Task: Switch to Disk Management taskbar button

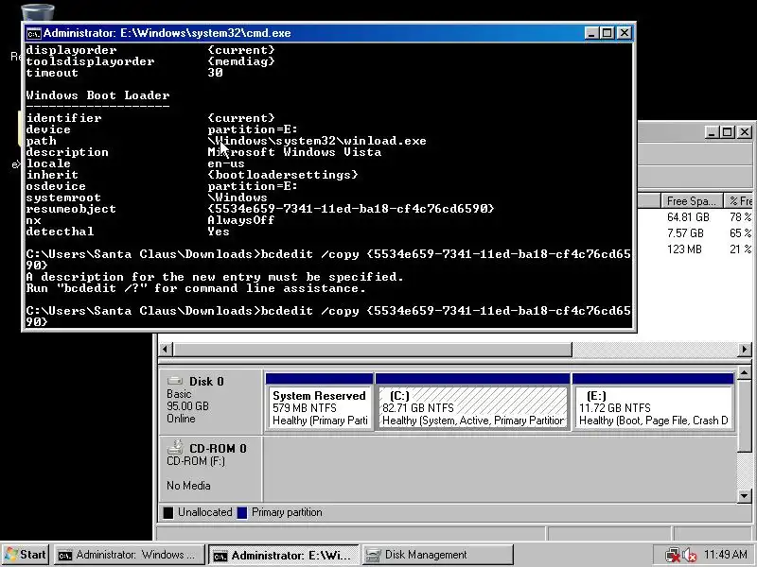Action: [437, 555]
